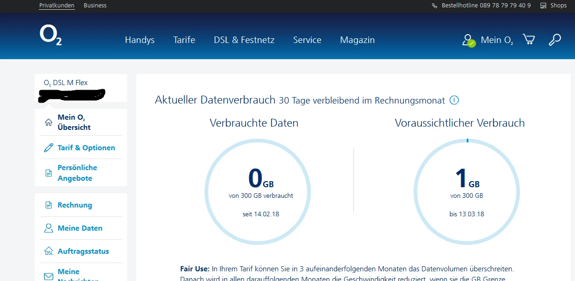This screenshot has height=281, width=575.
Task: Open Tarif & Optionen in sidebar
Action: (x=87, y=148)
